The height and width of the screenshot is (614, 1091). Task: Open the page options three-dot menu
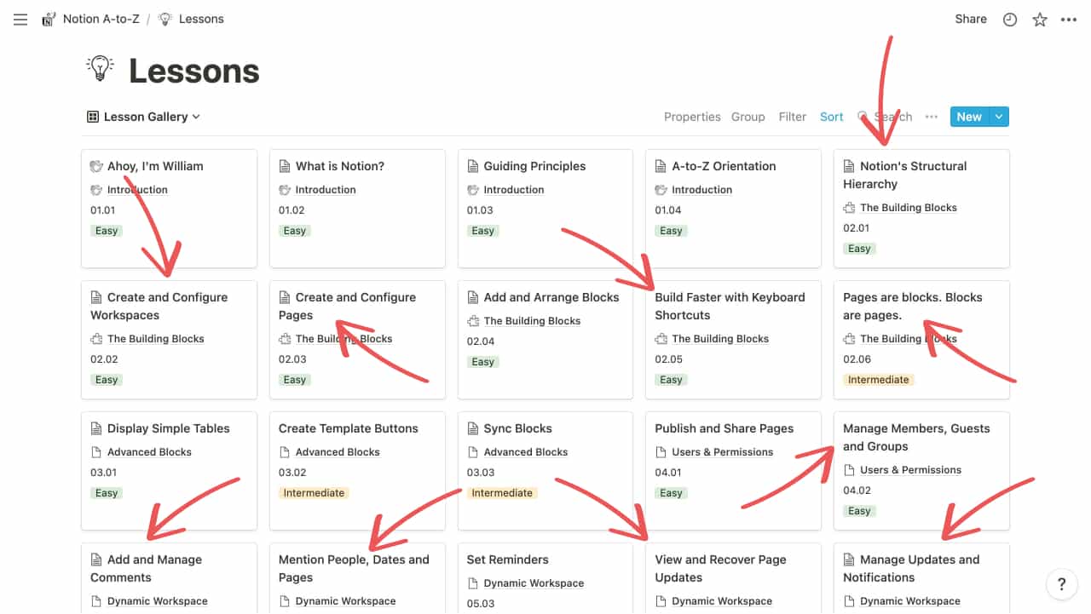(1069, 20)
